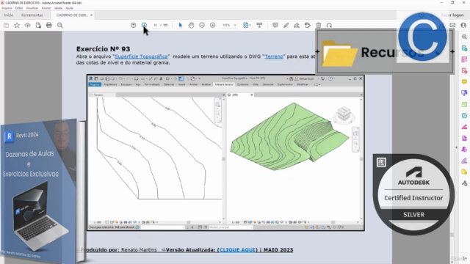Screen dimensions: 470x264
Task: Click the stamp tool icon
Action: tap(308, 26)
